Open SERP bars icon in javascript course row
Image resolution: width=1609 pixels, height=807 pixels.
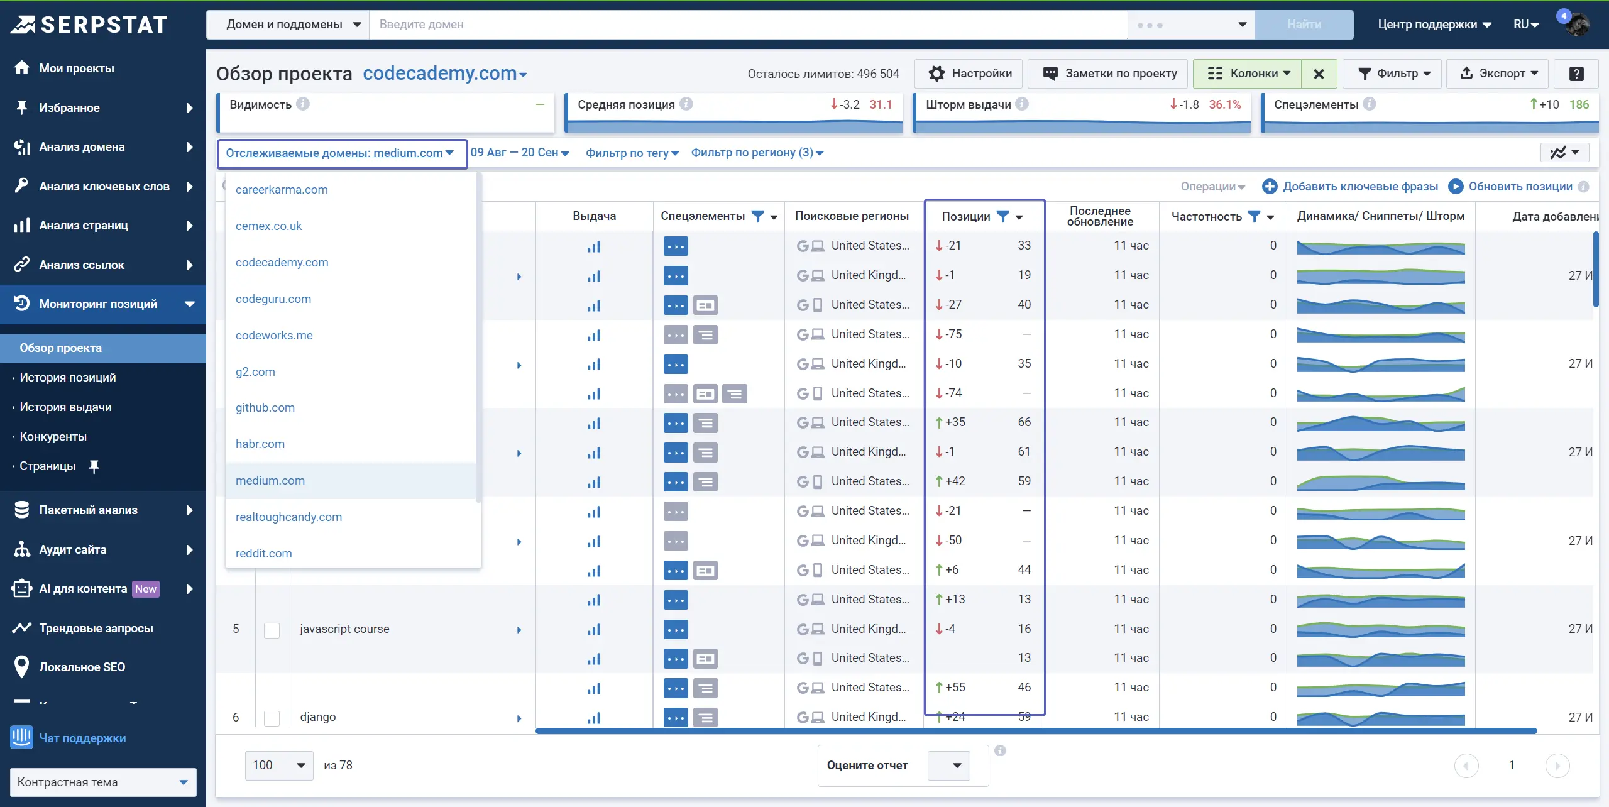(594, 629)
